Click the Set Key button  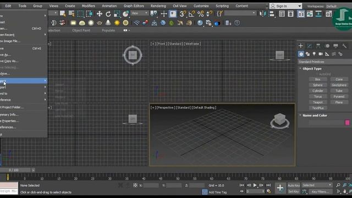(294, 191)
